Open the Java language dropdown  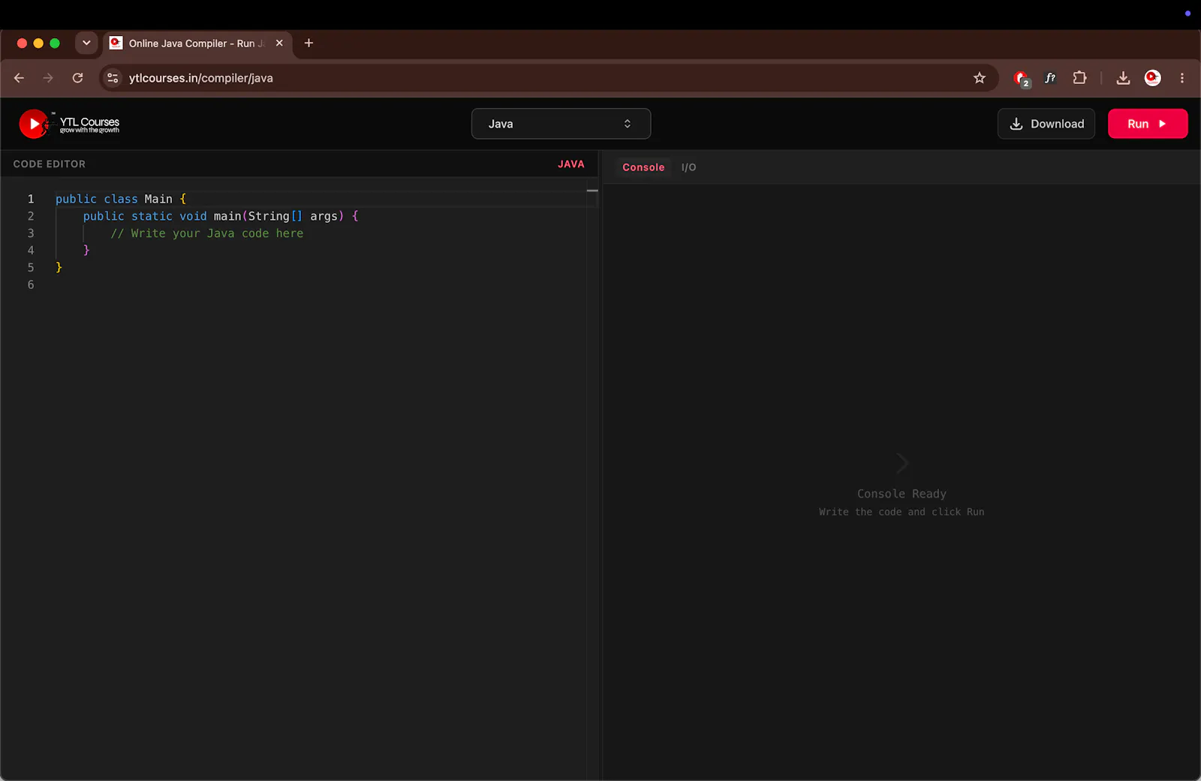561,124
